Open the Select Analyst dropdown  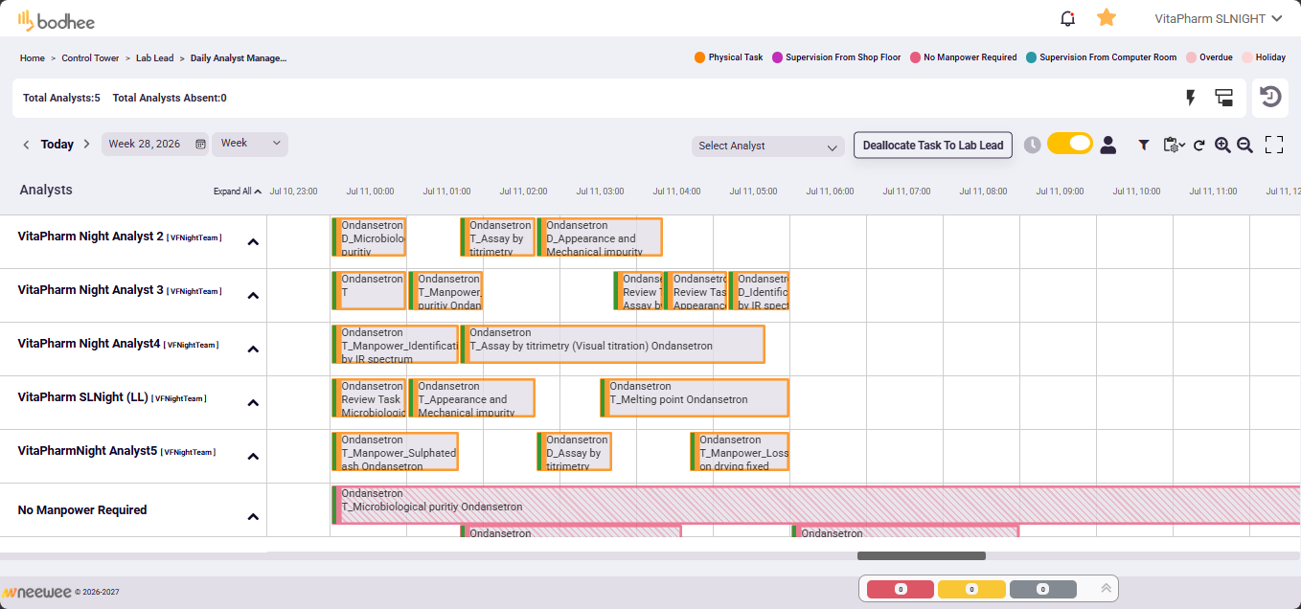(768, 147)
